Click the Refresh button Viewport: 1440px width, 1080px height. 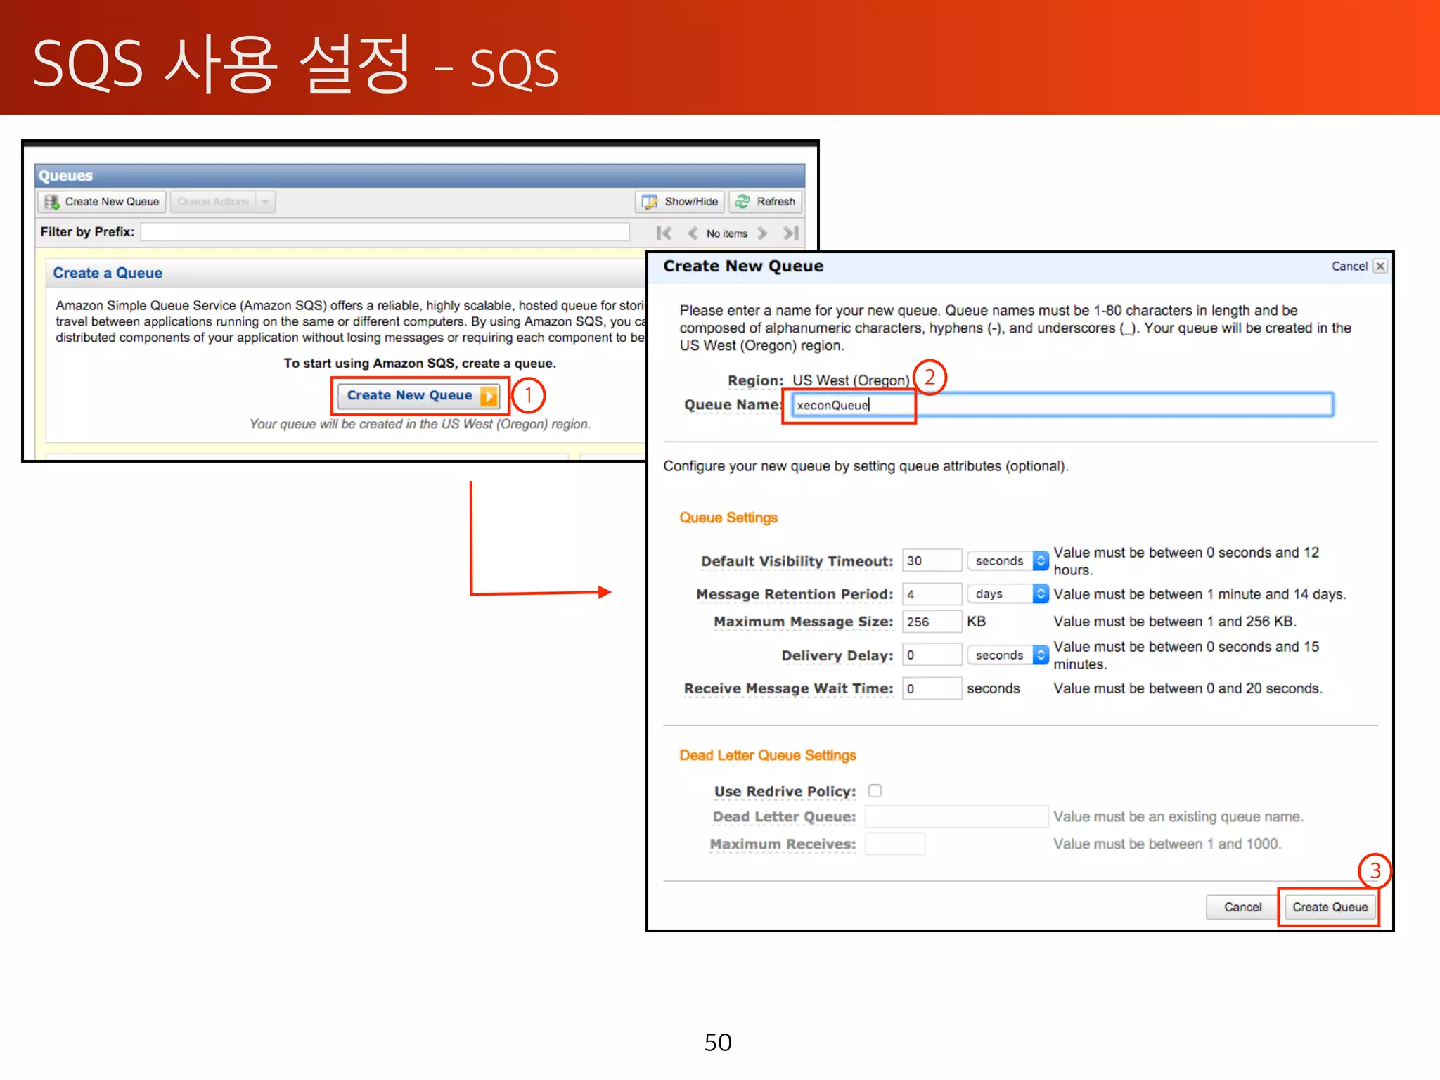tap(765, 202)
